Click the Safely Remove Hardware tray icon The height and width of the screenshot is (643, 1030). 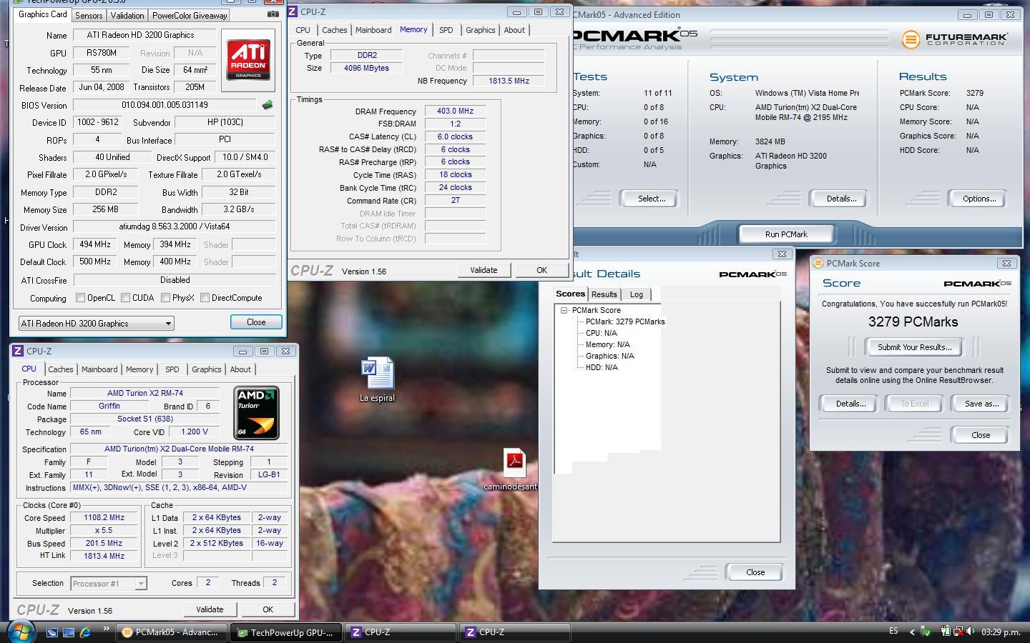tap(925, 632)
